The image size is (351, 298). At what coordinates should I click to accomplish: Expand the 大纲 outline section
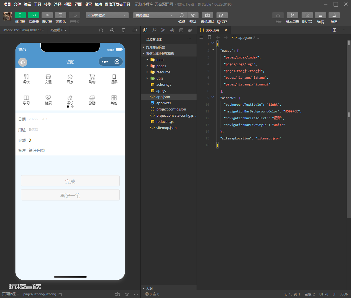pyautogui.click(x=168, y=288)
